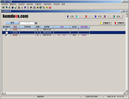Check attendance box for 이진숙 row
This screenshot has height=99, width=129.
[6, 33]
